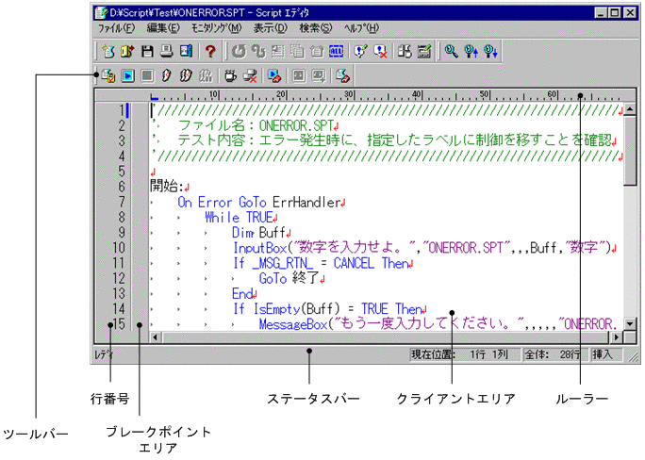
Task: Click the binoculars icon in top toolbar
Action: coord(405,52)
